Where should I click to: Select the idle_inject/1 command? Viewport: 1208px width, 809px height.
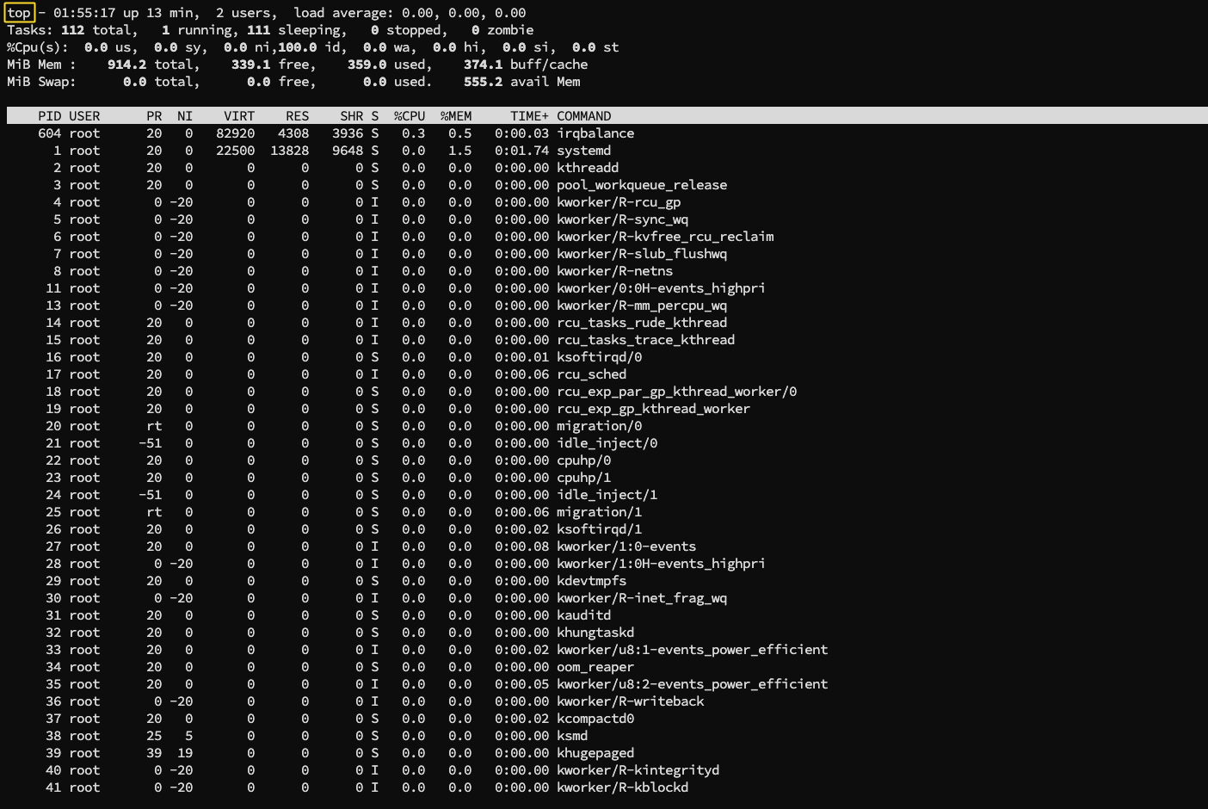(x=607, y=495)
